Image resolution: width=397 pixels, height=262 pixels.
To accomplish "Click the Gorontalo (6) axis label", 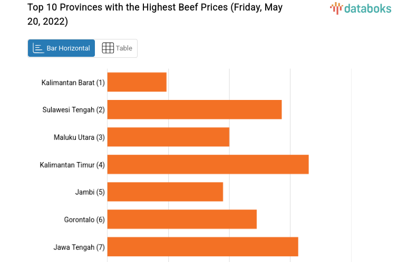I will [x=84, y=219].
